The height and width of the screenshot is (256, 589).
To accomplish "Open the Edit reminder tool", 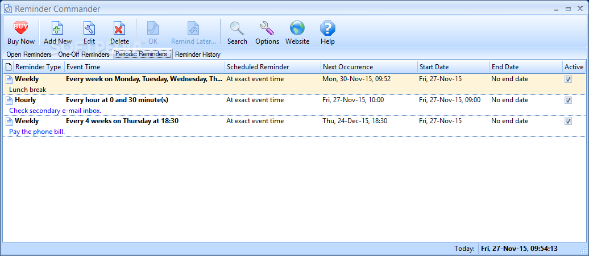I will point(89,32).
